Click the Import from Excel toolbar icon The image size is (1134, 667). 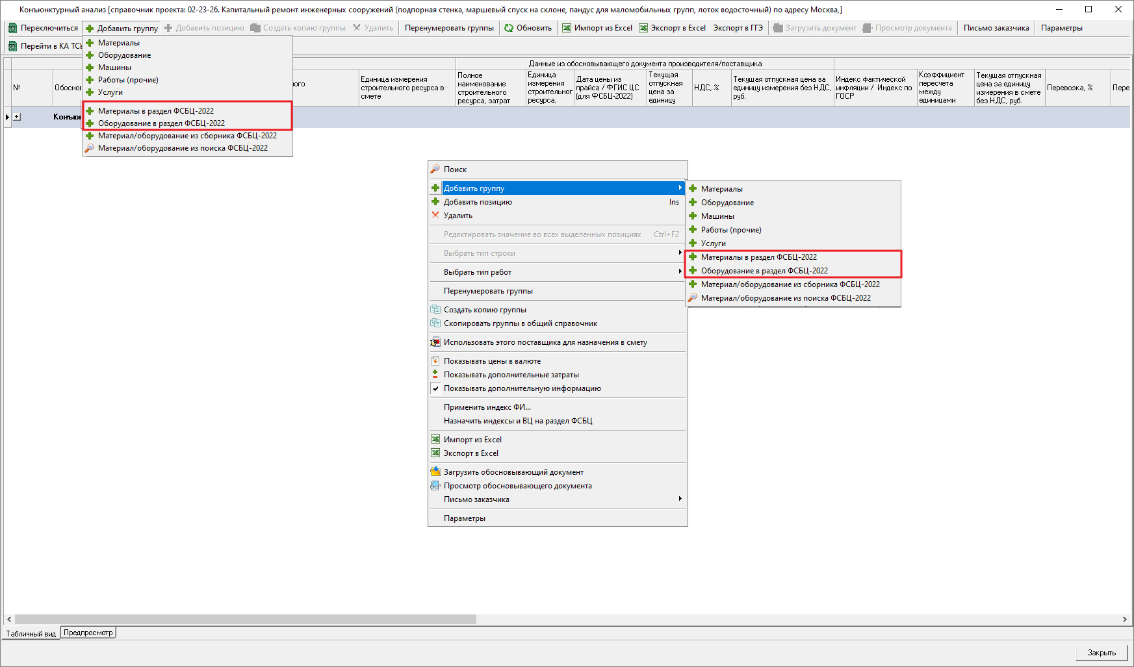pos(567,28)
